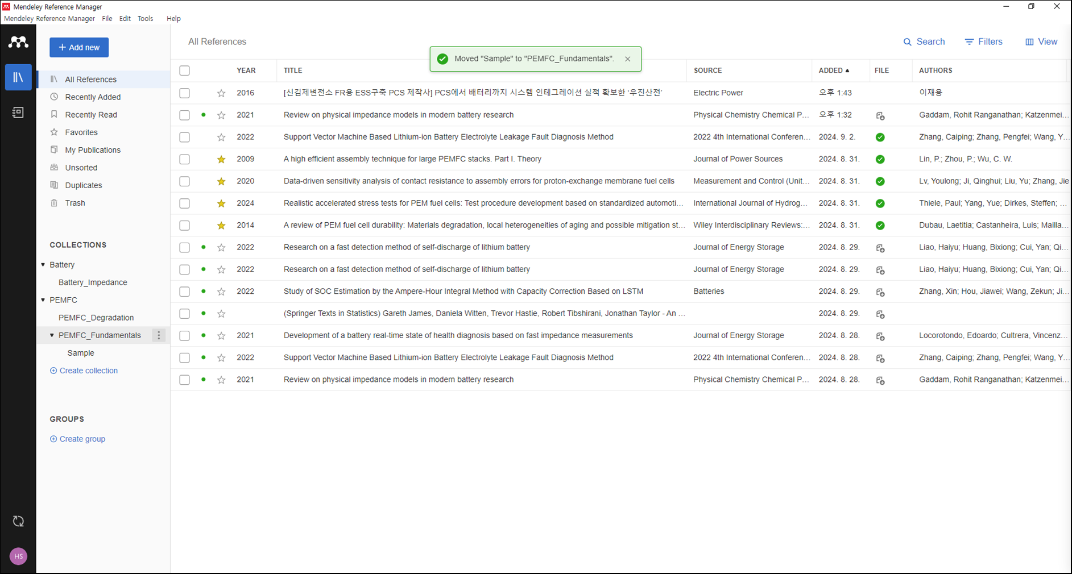This screenshot has height=574, width=1072.
Task: Click file check icon for 2024. 9. 2. row
Action: (880, 138)
